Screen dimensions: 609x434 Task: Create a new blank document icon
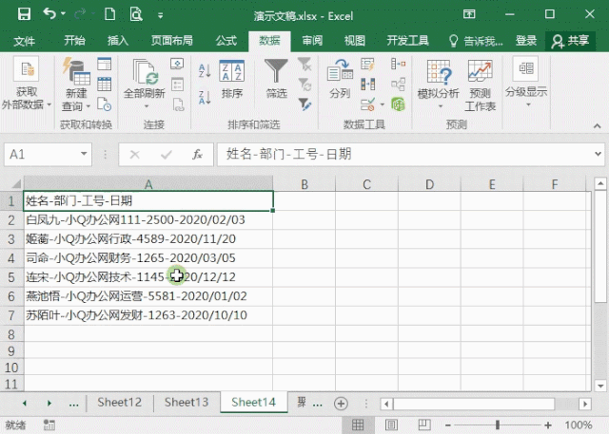point(110,14)
